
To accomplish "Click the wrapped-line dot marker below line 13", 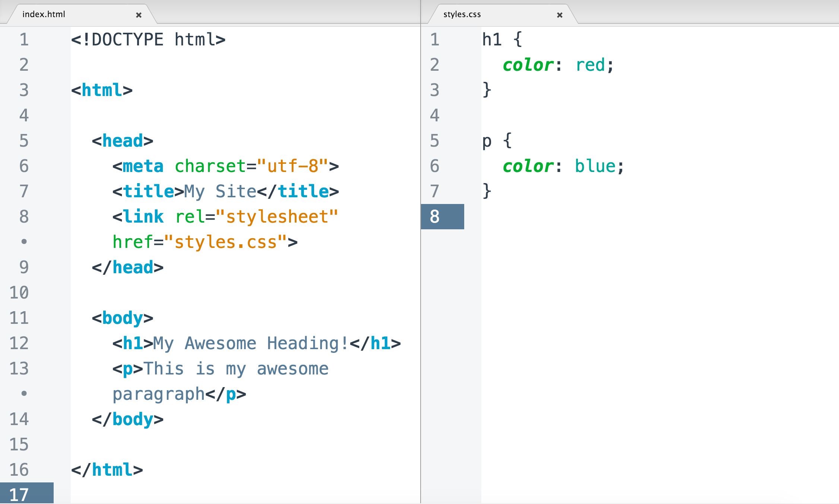I will [x=24, y=394].
